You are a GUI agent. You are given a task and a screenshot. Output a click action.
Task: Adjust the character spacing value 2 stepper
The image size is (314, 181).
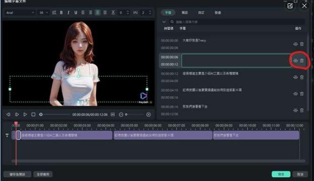coord(150,13)
